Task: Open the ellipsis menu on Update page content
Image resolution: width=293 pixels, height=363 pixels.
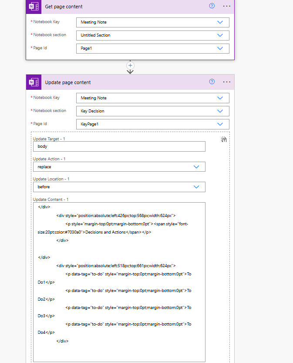Action: (226, 81)
